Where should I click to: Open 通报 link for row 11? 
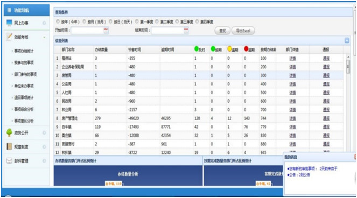(x=326, y=144)
